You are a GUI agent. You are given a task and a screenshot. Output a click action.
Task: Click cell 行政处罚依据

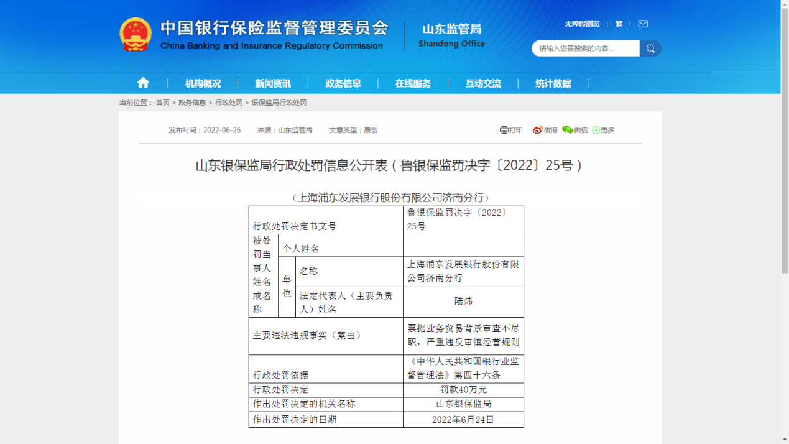[326, 369]
